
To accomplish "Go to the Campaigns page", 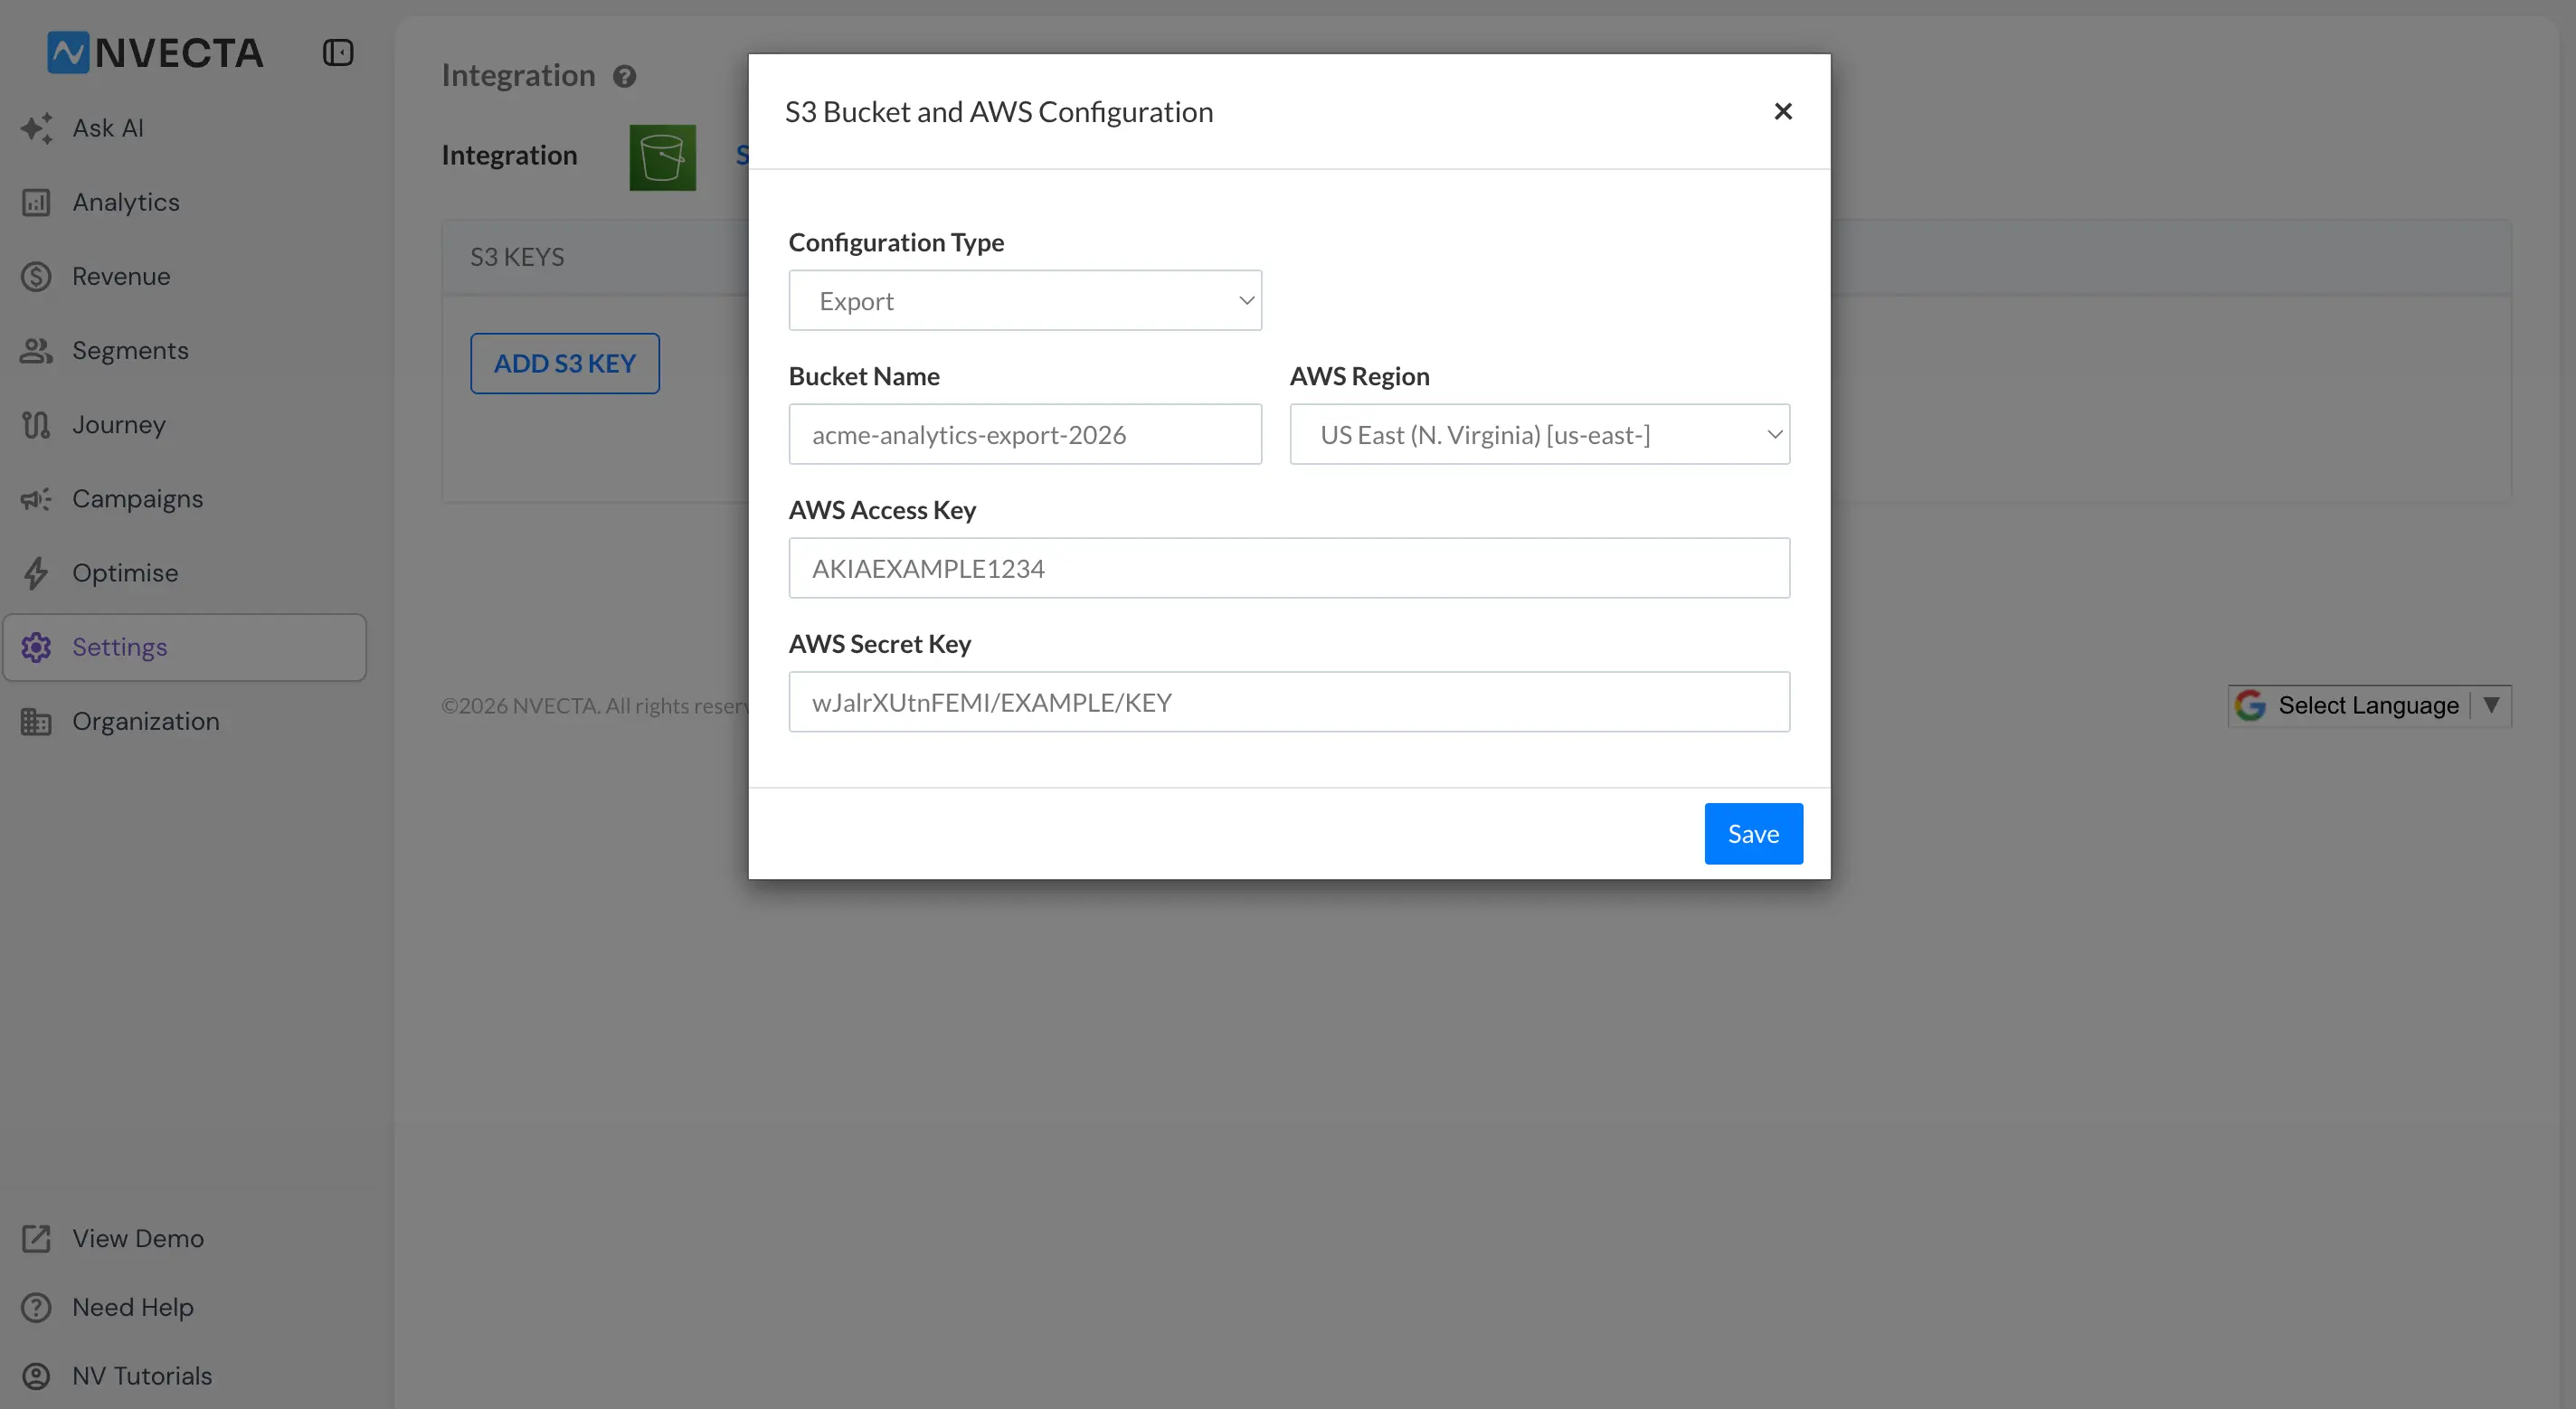I will pyautogui.click(x=137, y=498).
